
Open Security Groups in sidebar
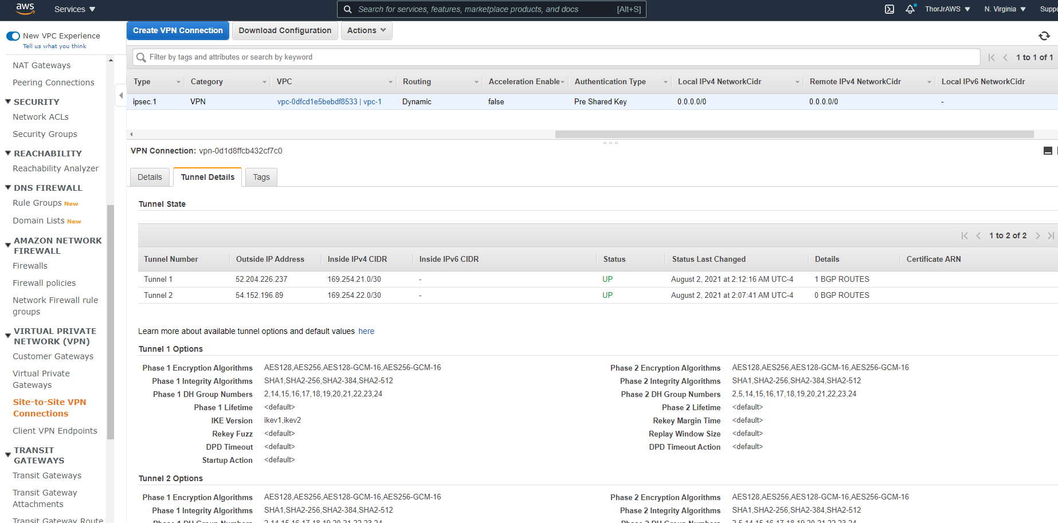pyautogui.click(x=45, y=134)
